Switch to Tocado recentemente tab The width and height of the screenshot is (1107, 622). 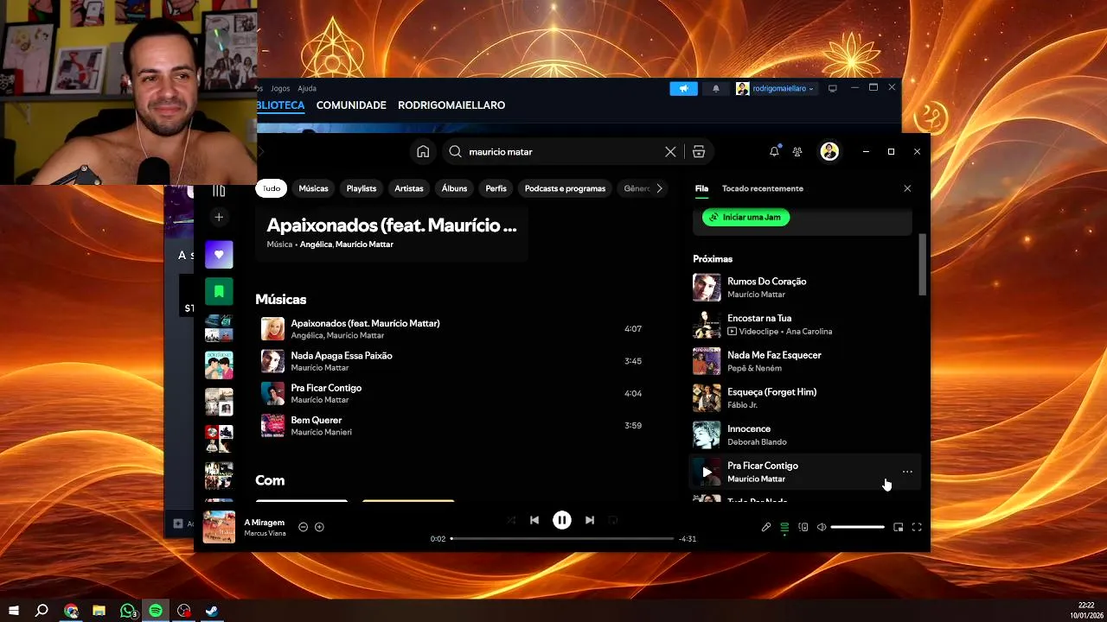pyautogui.click(x=763, y=188)
